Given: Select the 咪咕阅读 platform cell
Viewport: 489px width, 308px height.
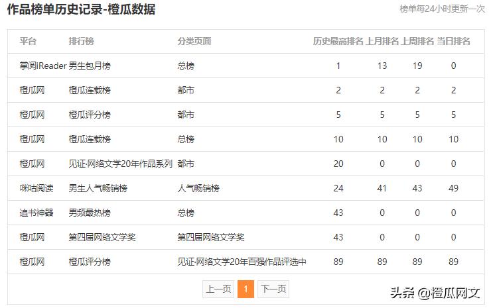Looking at the screenshot, I should [36, 188].
